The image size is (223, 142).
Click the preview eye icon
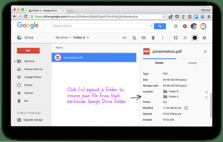[144, 38]
